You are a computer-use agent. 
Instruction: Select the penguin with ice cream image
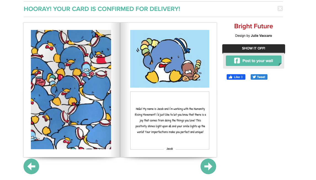[170, 59]
